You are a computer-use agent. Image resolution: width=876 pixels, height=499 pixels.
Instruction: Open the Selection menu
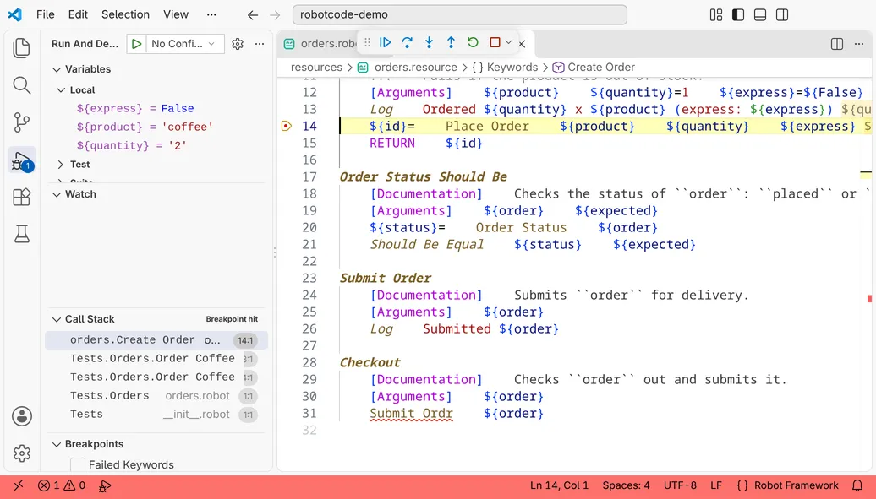pos(125,14)
